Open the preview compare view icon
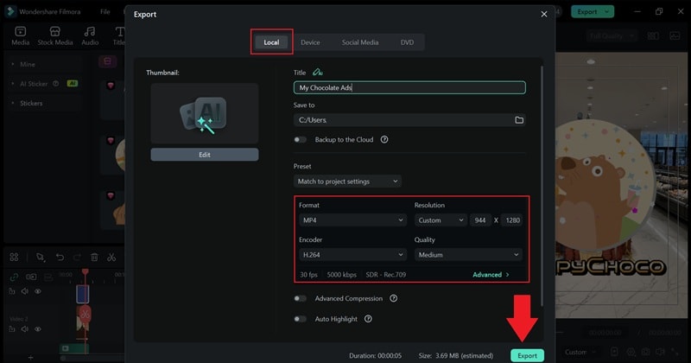Screen dimensions: 691x363 pyautogui.click(x=653, y=35)
